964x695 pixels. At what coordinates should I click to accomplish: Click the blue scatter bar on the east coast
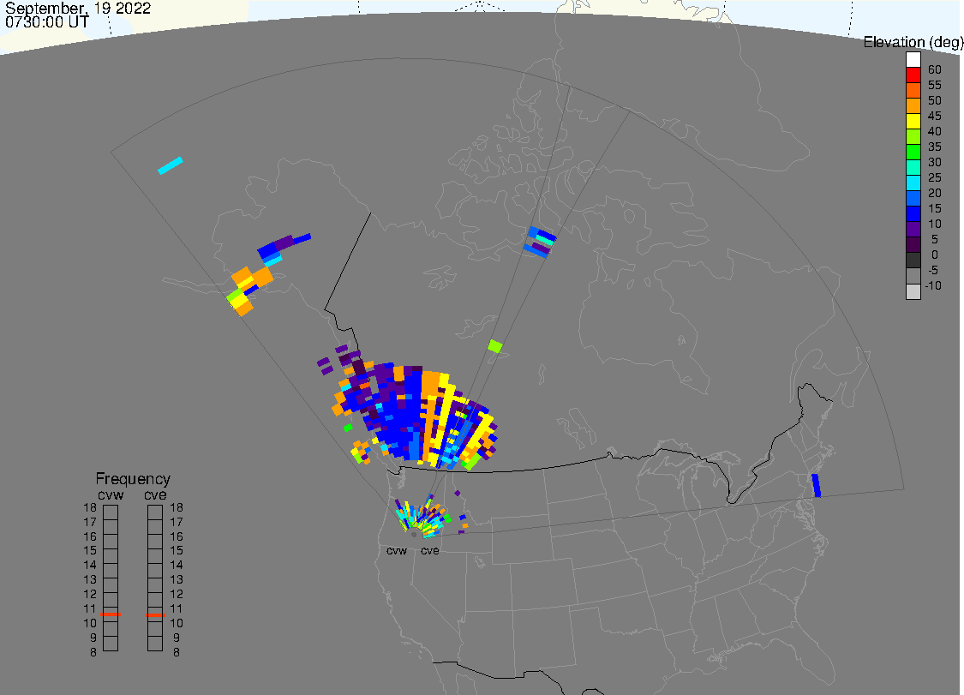[817, 485]
